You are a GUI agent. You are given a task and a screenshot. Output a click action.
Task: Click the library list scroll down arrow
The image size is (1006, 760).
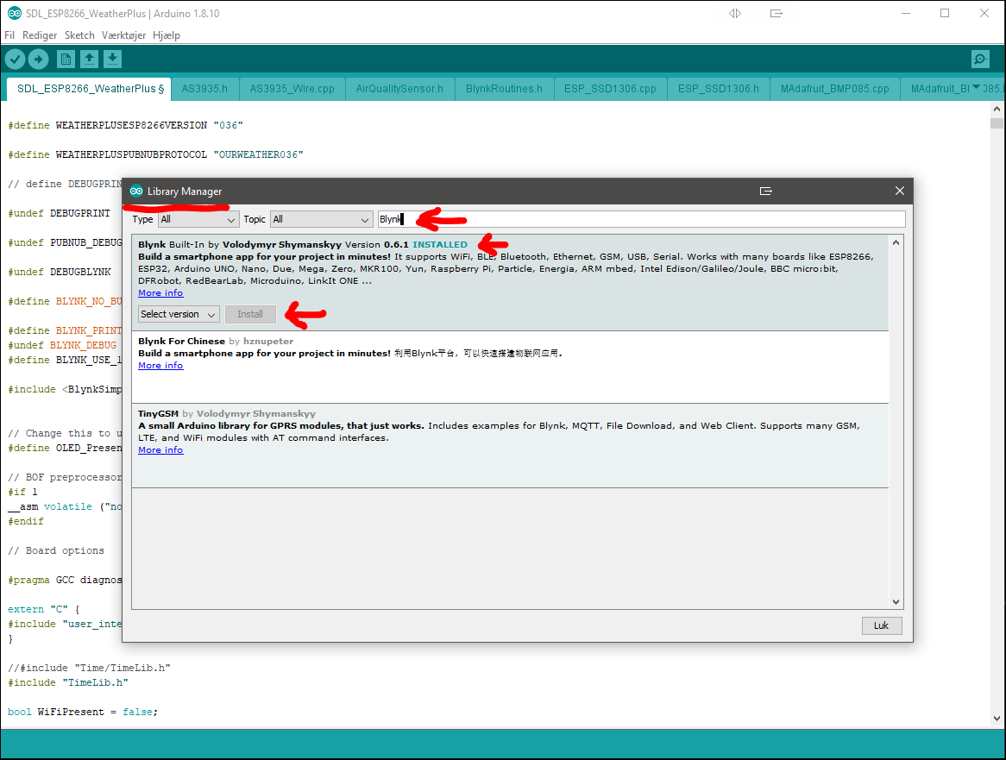[896, 601]
